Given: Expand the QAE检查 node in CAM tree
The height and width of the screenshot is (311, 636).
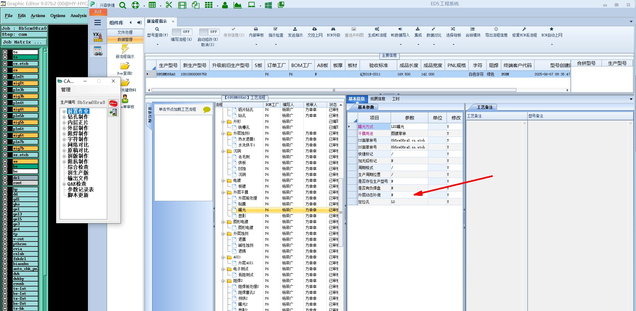Looking at the screenshot, I should 64,184.
